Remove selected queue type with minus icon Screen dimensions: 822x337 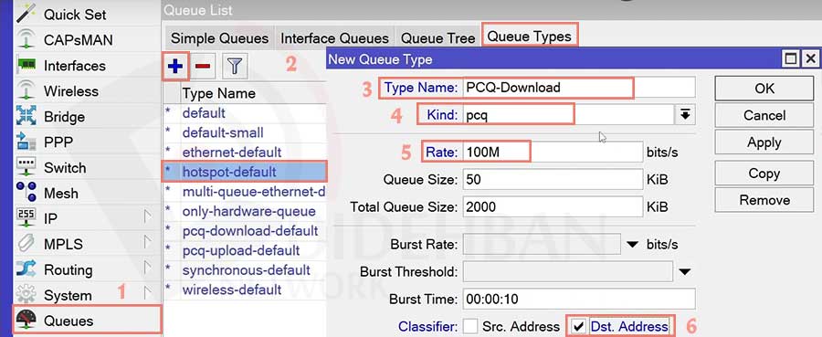[203, 66]
